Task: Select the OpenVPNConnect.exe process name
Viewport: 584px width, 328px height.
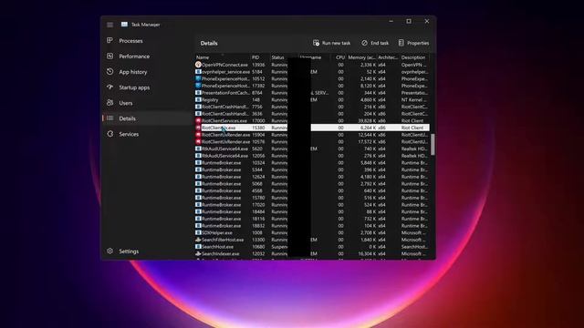Action: coord(224,65)
